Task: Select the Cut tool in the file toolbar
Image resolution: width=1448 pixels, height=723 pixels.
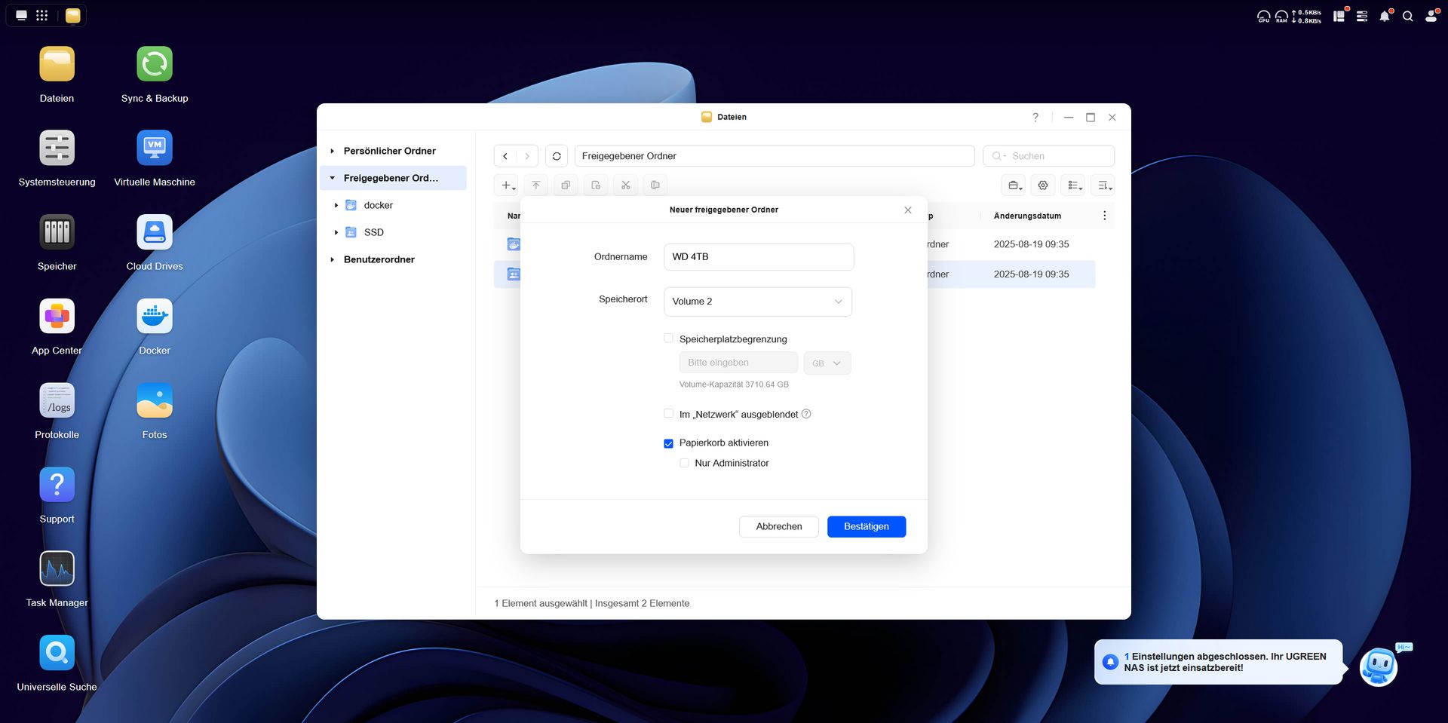Action: [x=625, y=185]
